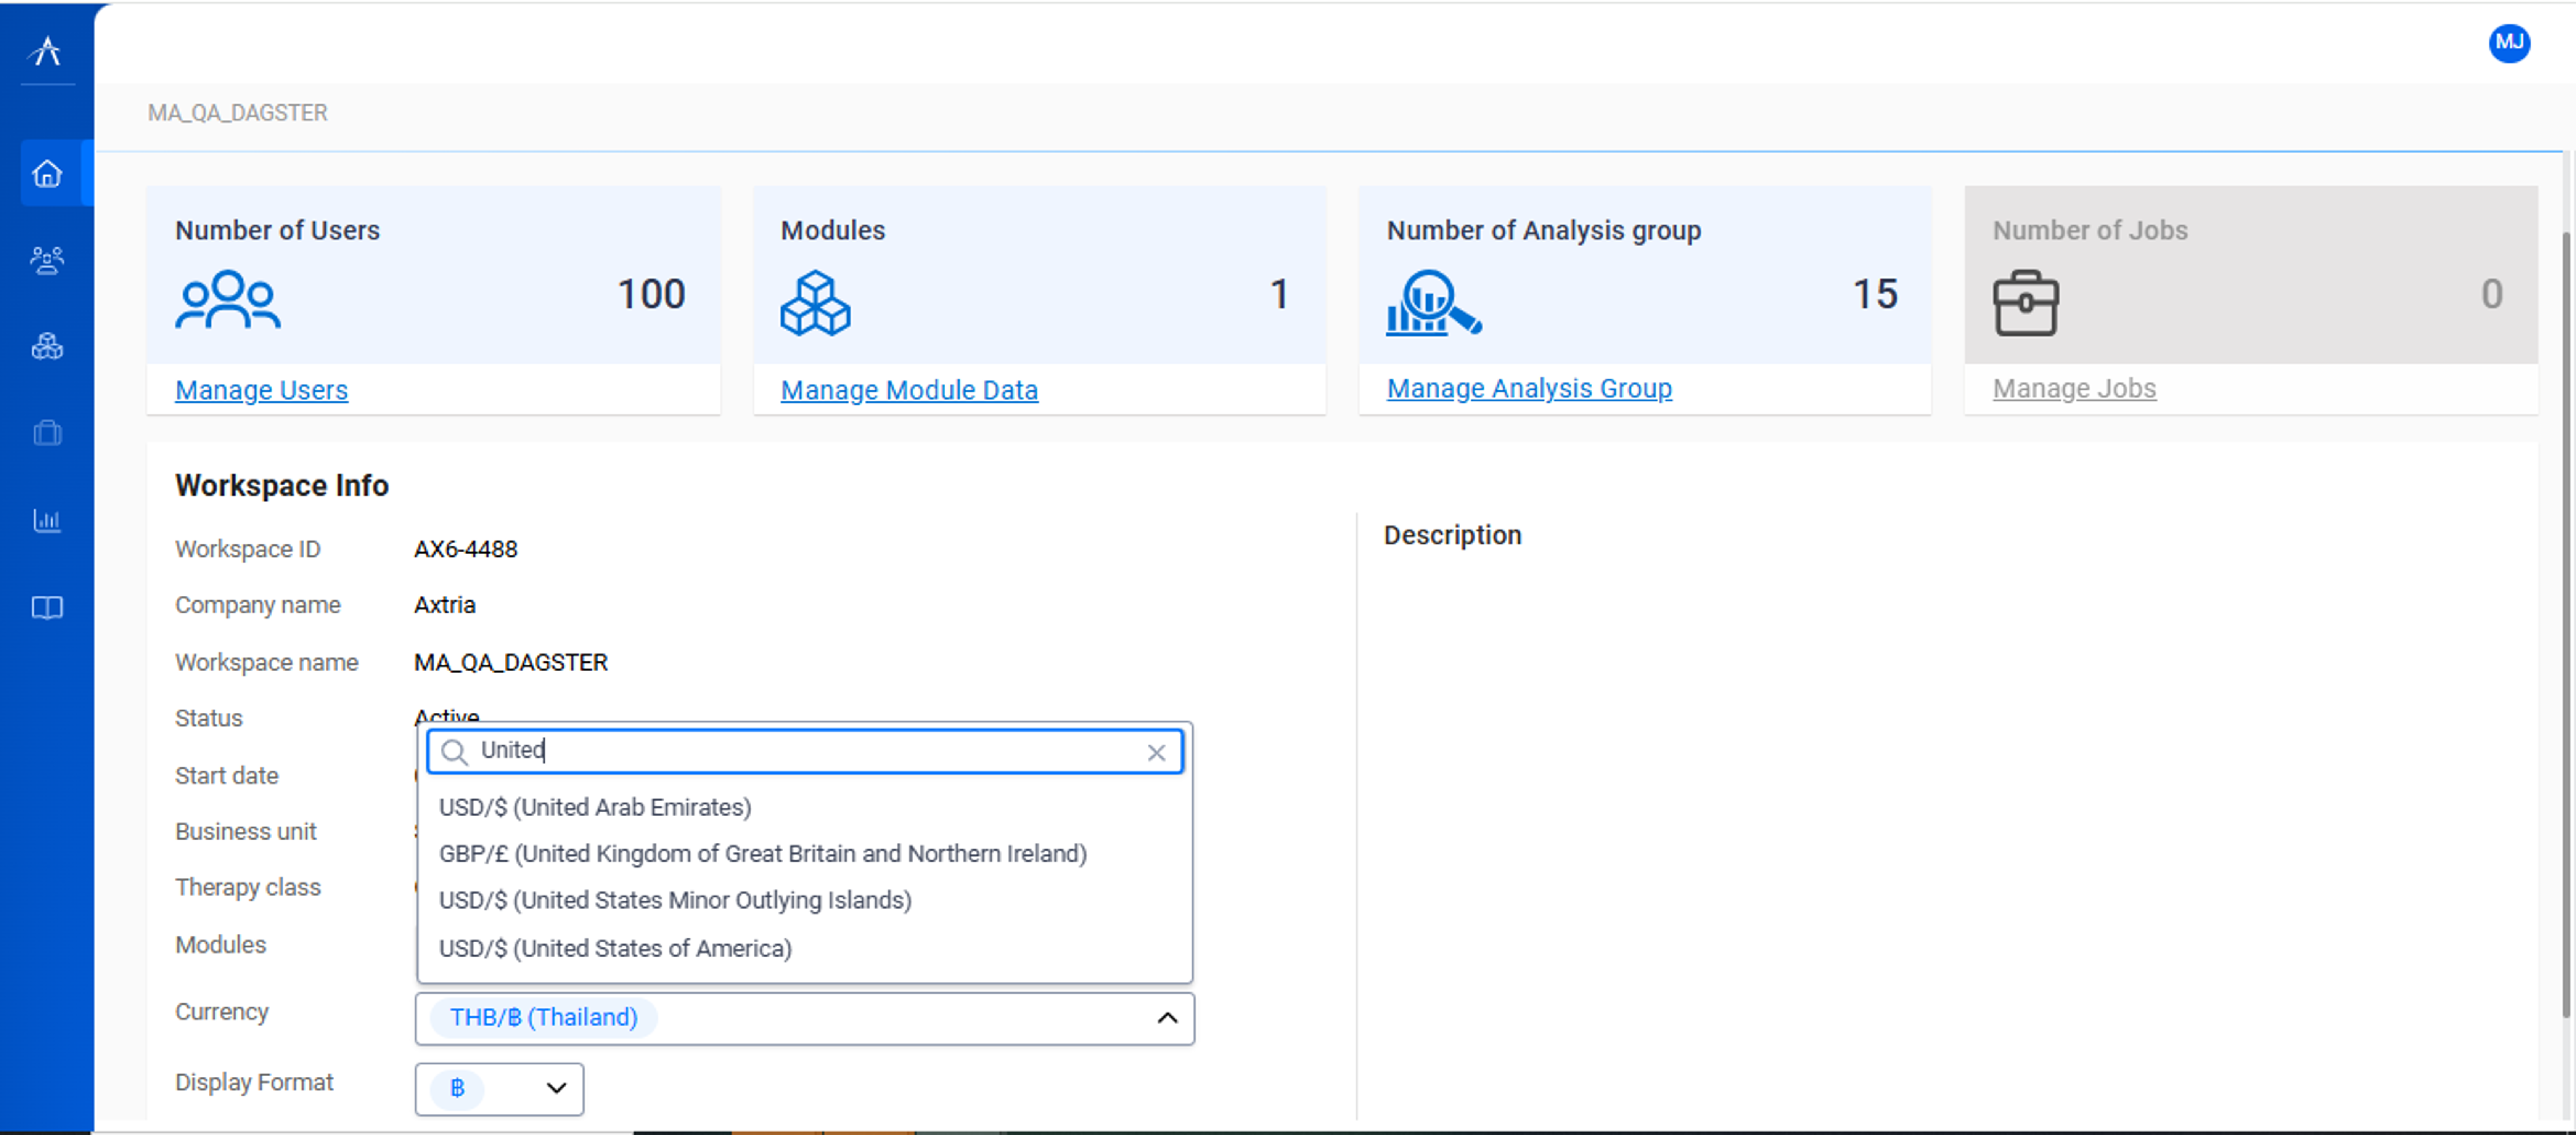2576x1135 pixels.
Task: Select USD/$ (United States of America)
Action: [x=614, y=948]
